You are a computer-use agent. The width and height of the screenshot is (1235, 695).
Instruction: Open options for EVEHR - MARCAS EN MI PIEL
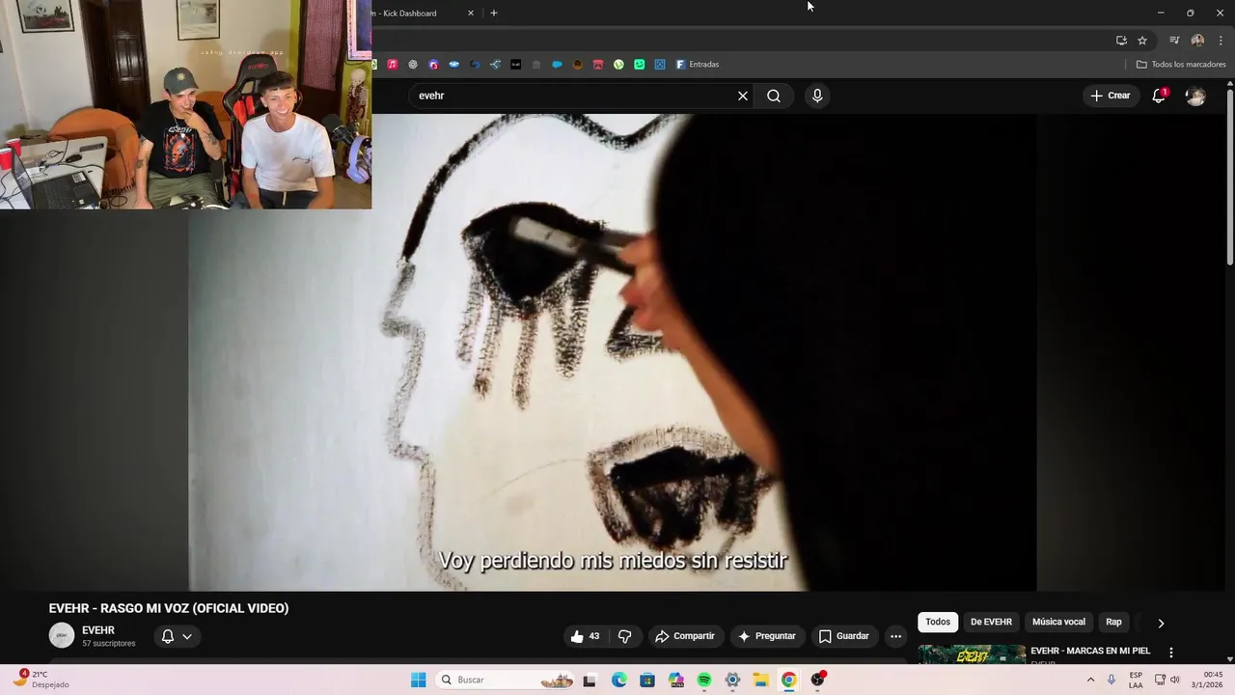tap(1171, 653)
